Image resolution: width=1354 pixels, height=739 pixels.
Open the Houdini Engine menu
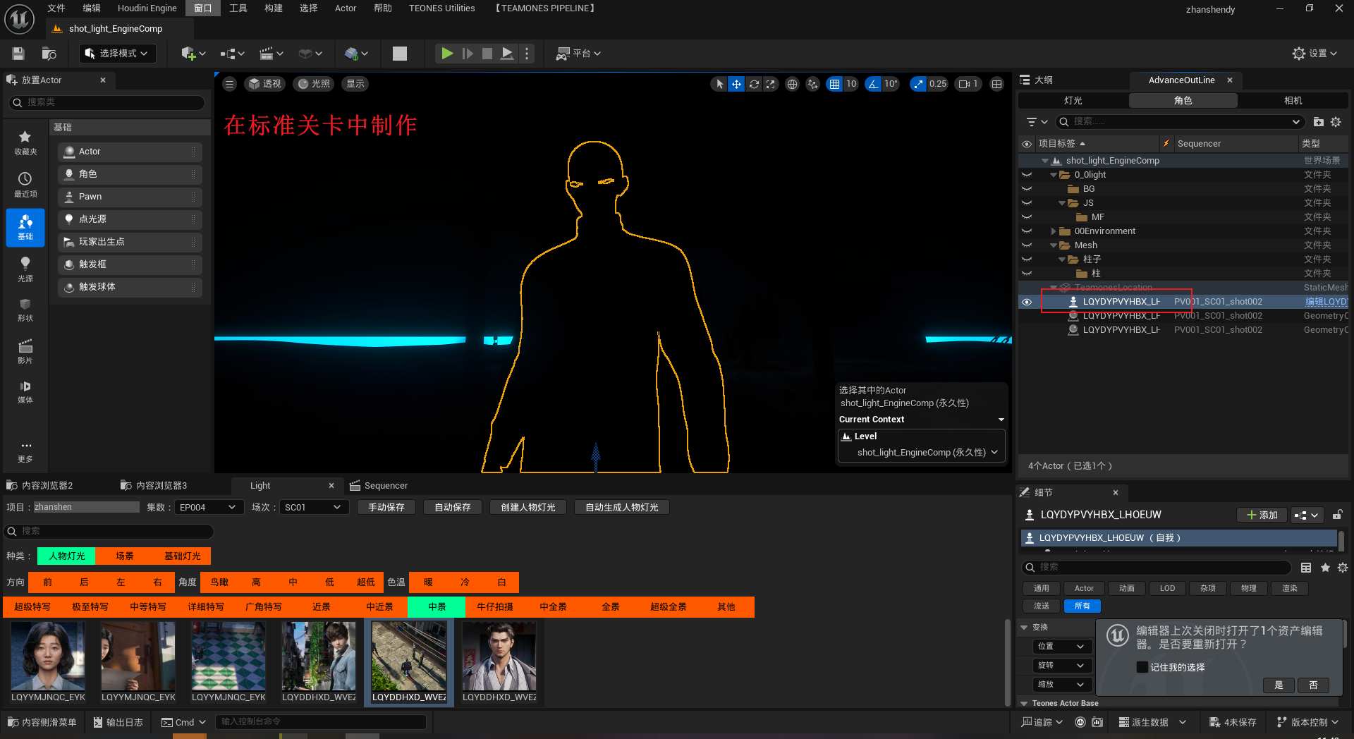point(147,8)
